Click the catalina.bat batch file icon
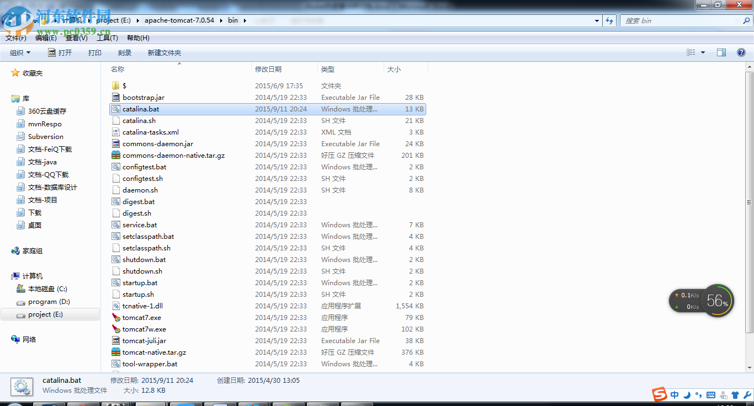Viewport: 754px width, 406px height. (x=116, y=109)
